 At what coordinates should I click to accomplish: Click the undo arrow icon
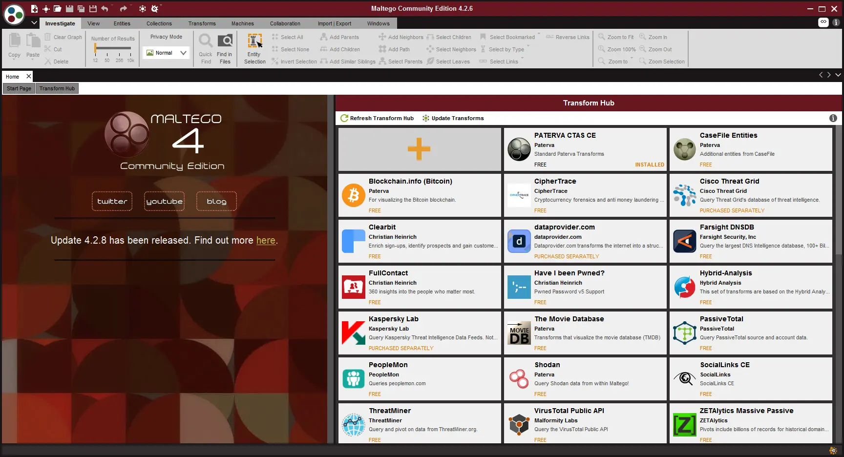tap(105, 9)
